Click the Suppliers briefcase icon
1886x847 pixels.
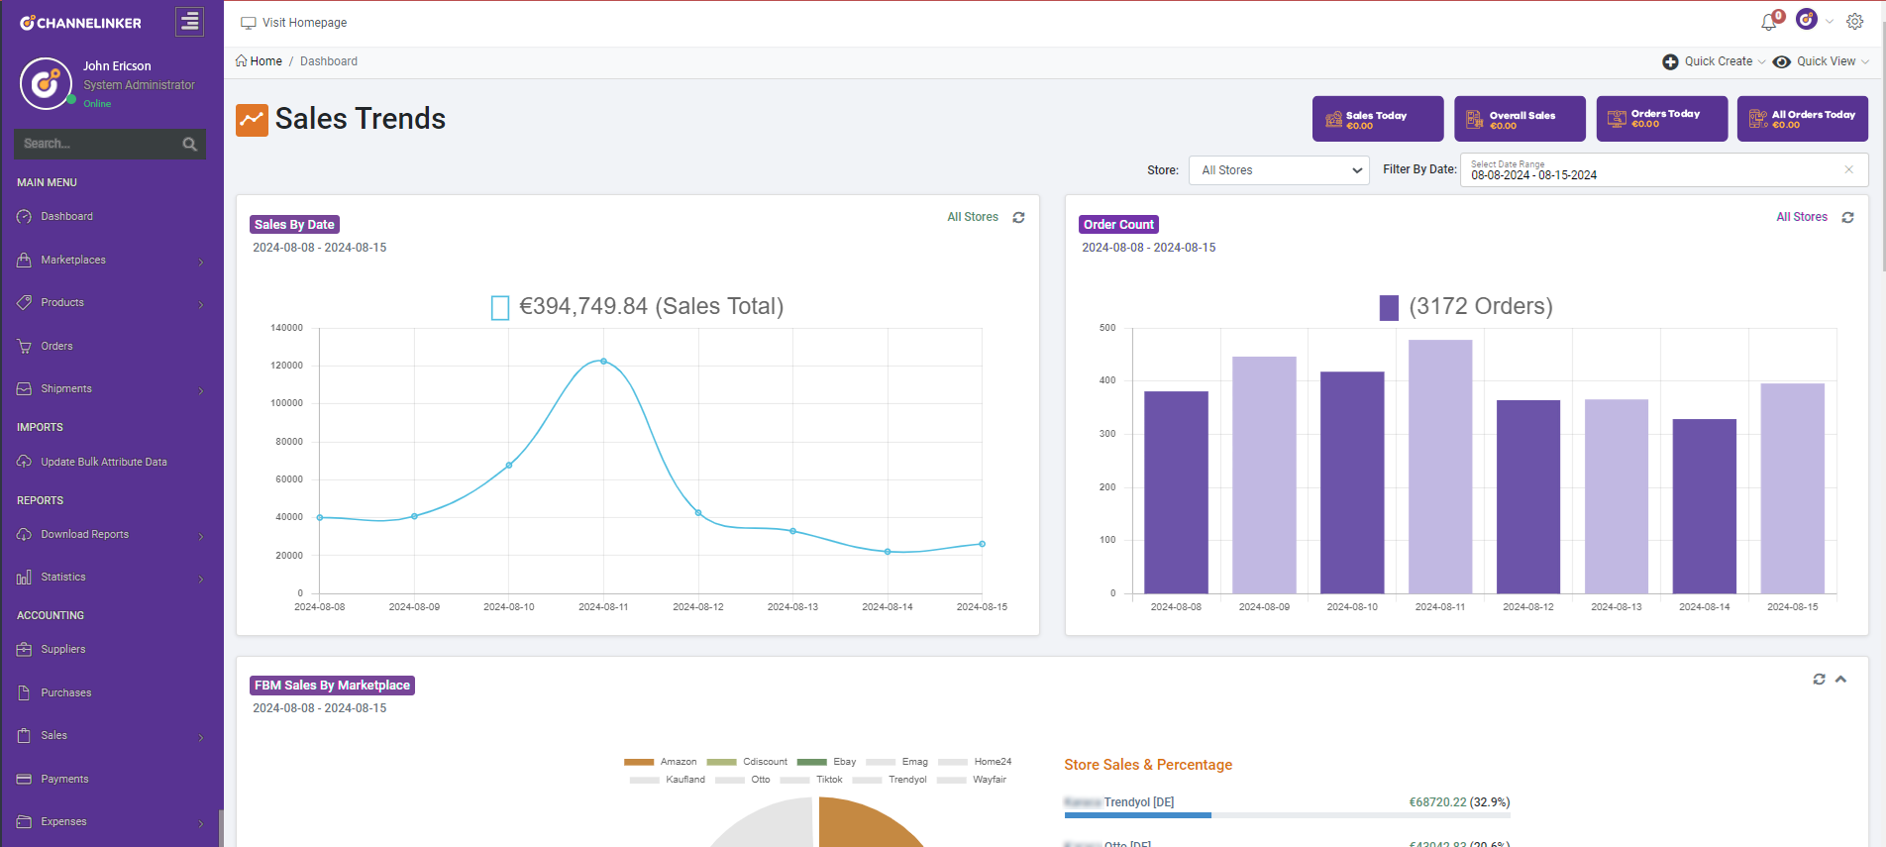pos(25,650)
